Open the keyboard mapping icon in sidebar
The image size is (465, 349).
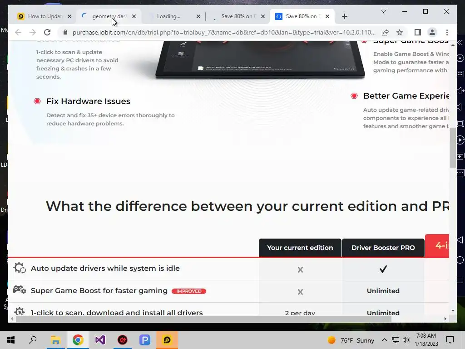click(x=460, y=74)
